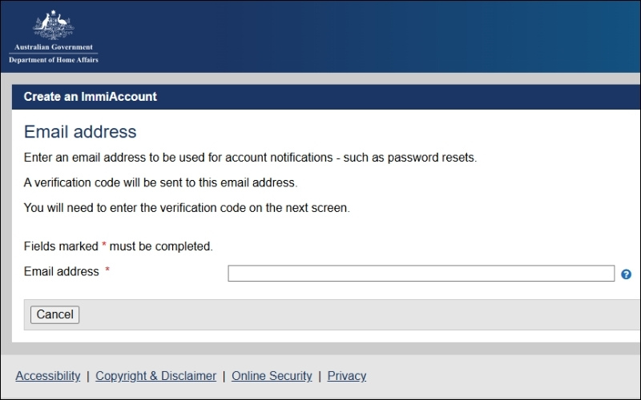641x400 pixels.
Task: Open the Privacy footer link
Action: coord(347,376)
